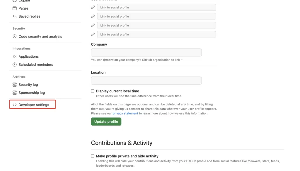The width and height of the screenshot is (300, 171).
Task: Open the privacy statement link
Action: [125, 113]
